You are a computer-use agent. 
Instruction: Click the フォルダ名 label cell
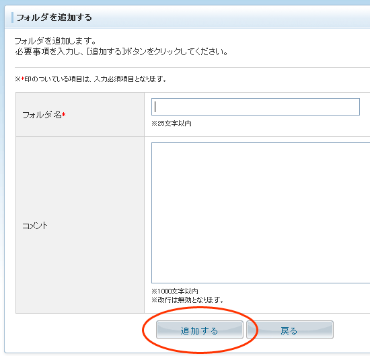point(80,114)
